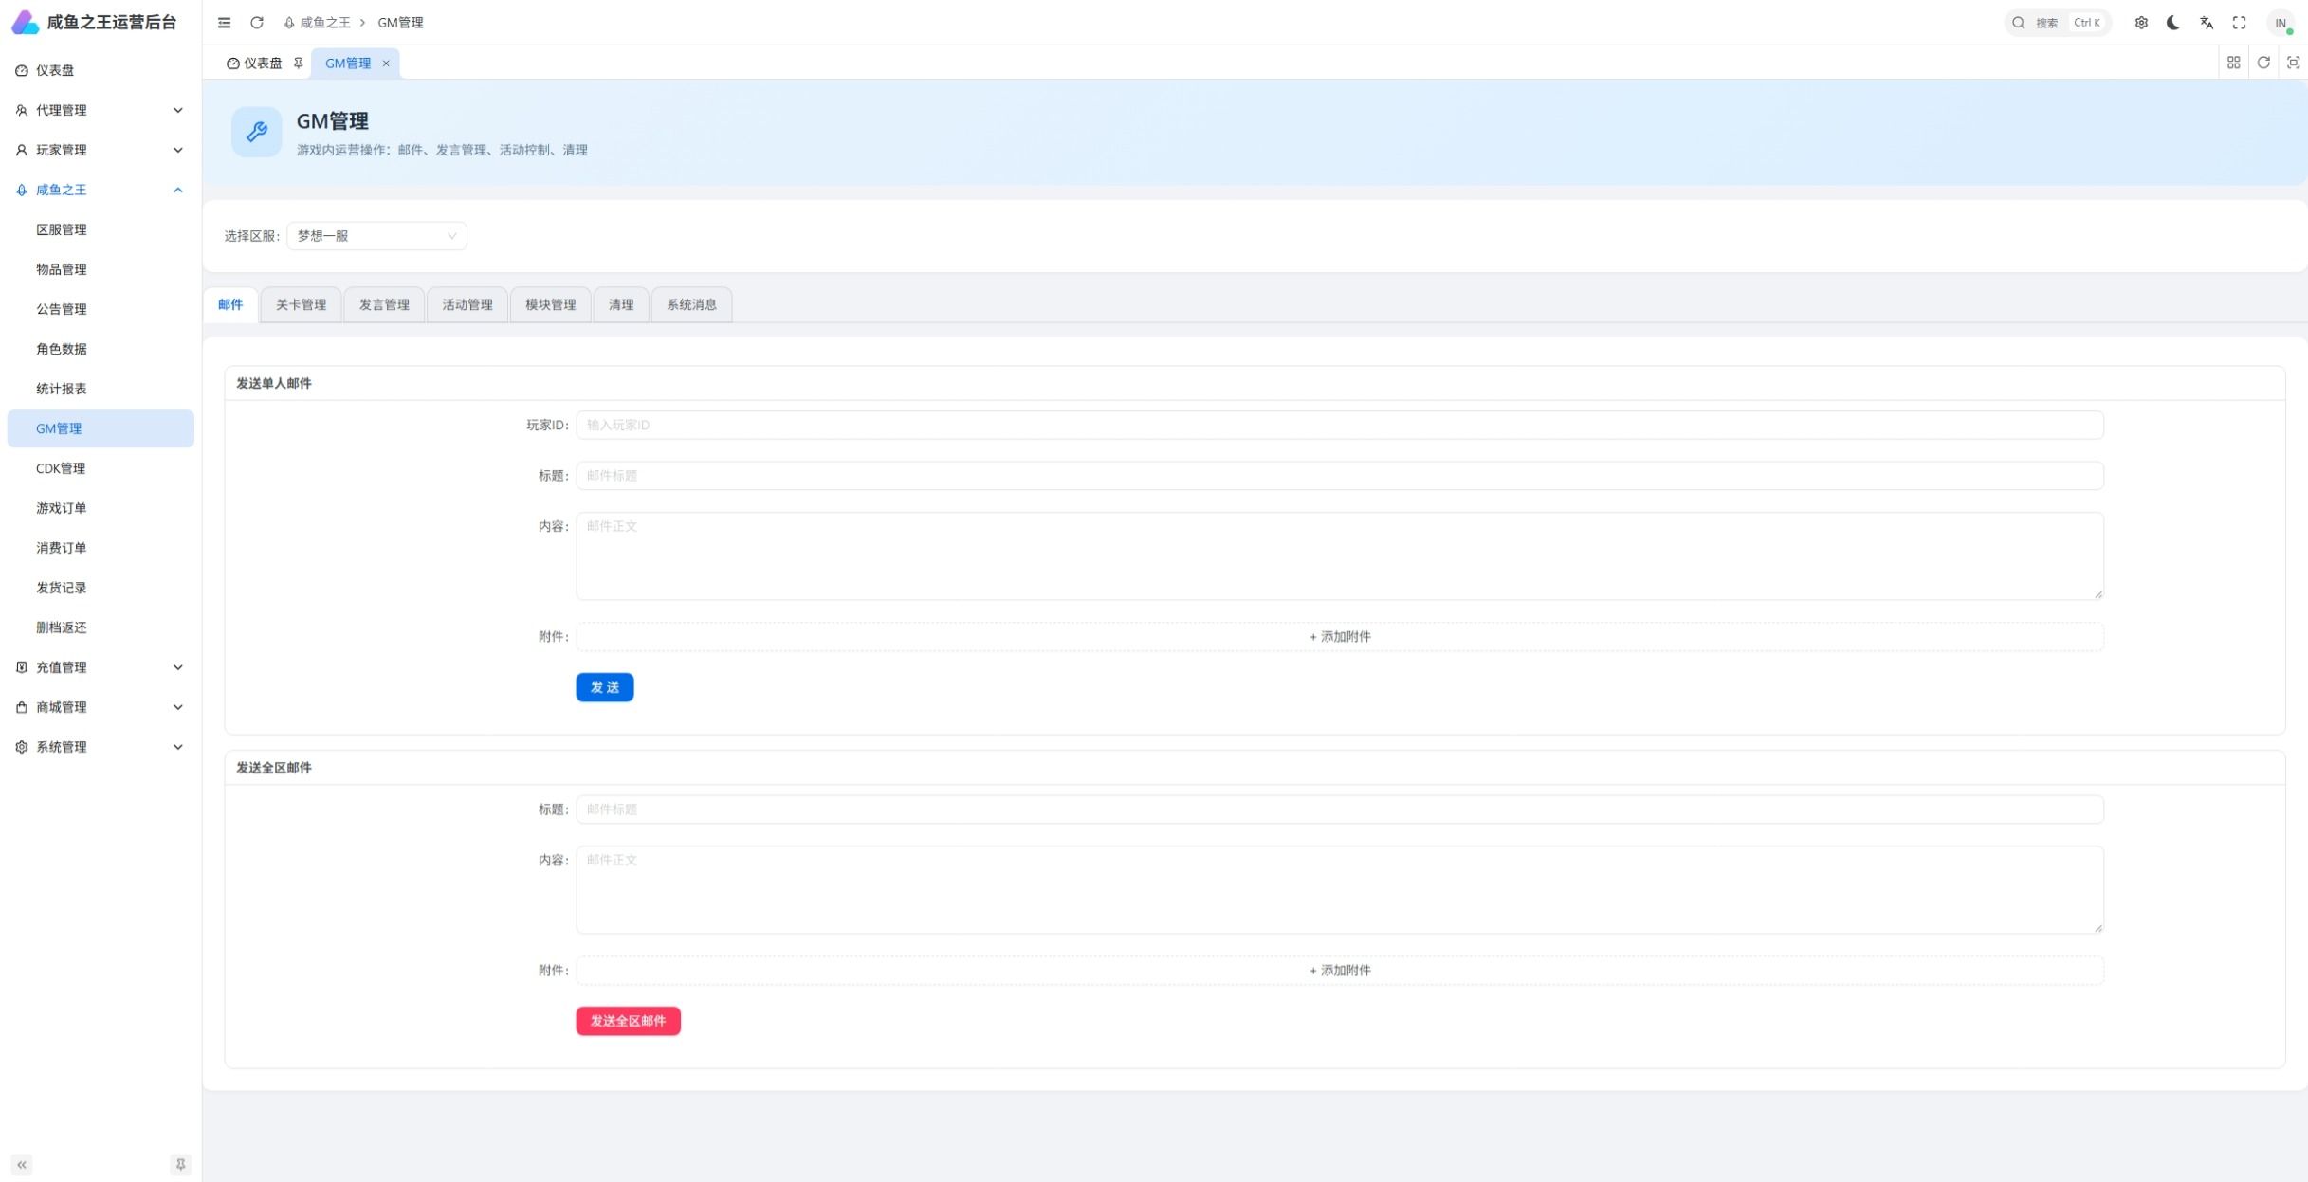Open the search box in top bar

[x=2058, y=23]
